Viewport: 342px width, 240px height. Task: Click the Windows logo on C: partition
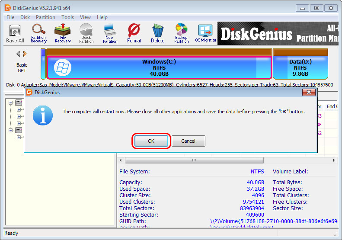pyautogui.click(x=63, y=67)
